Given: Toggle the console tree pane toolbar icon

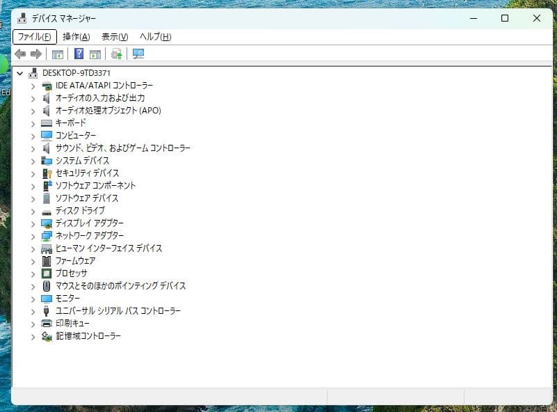Looking at the screenshot, I should tap(57, 54).
